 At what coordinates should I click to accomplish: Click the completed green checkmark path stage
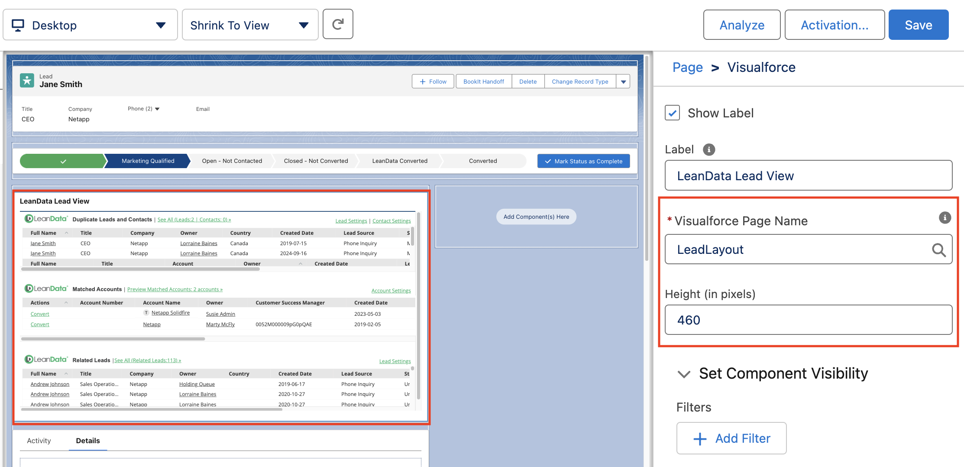(x=63, y=161)
